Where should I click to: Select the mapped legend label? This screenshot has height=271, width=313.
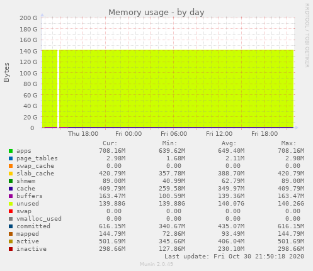(x=28, y=234)
